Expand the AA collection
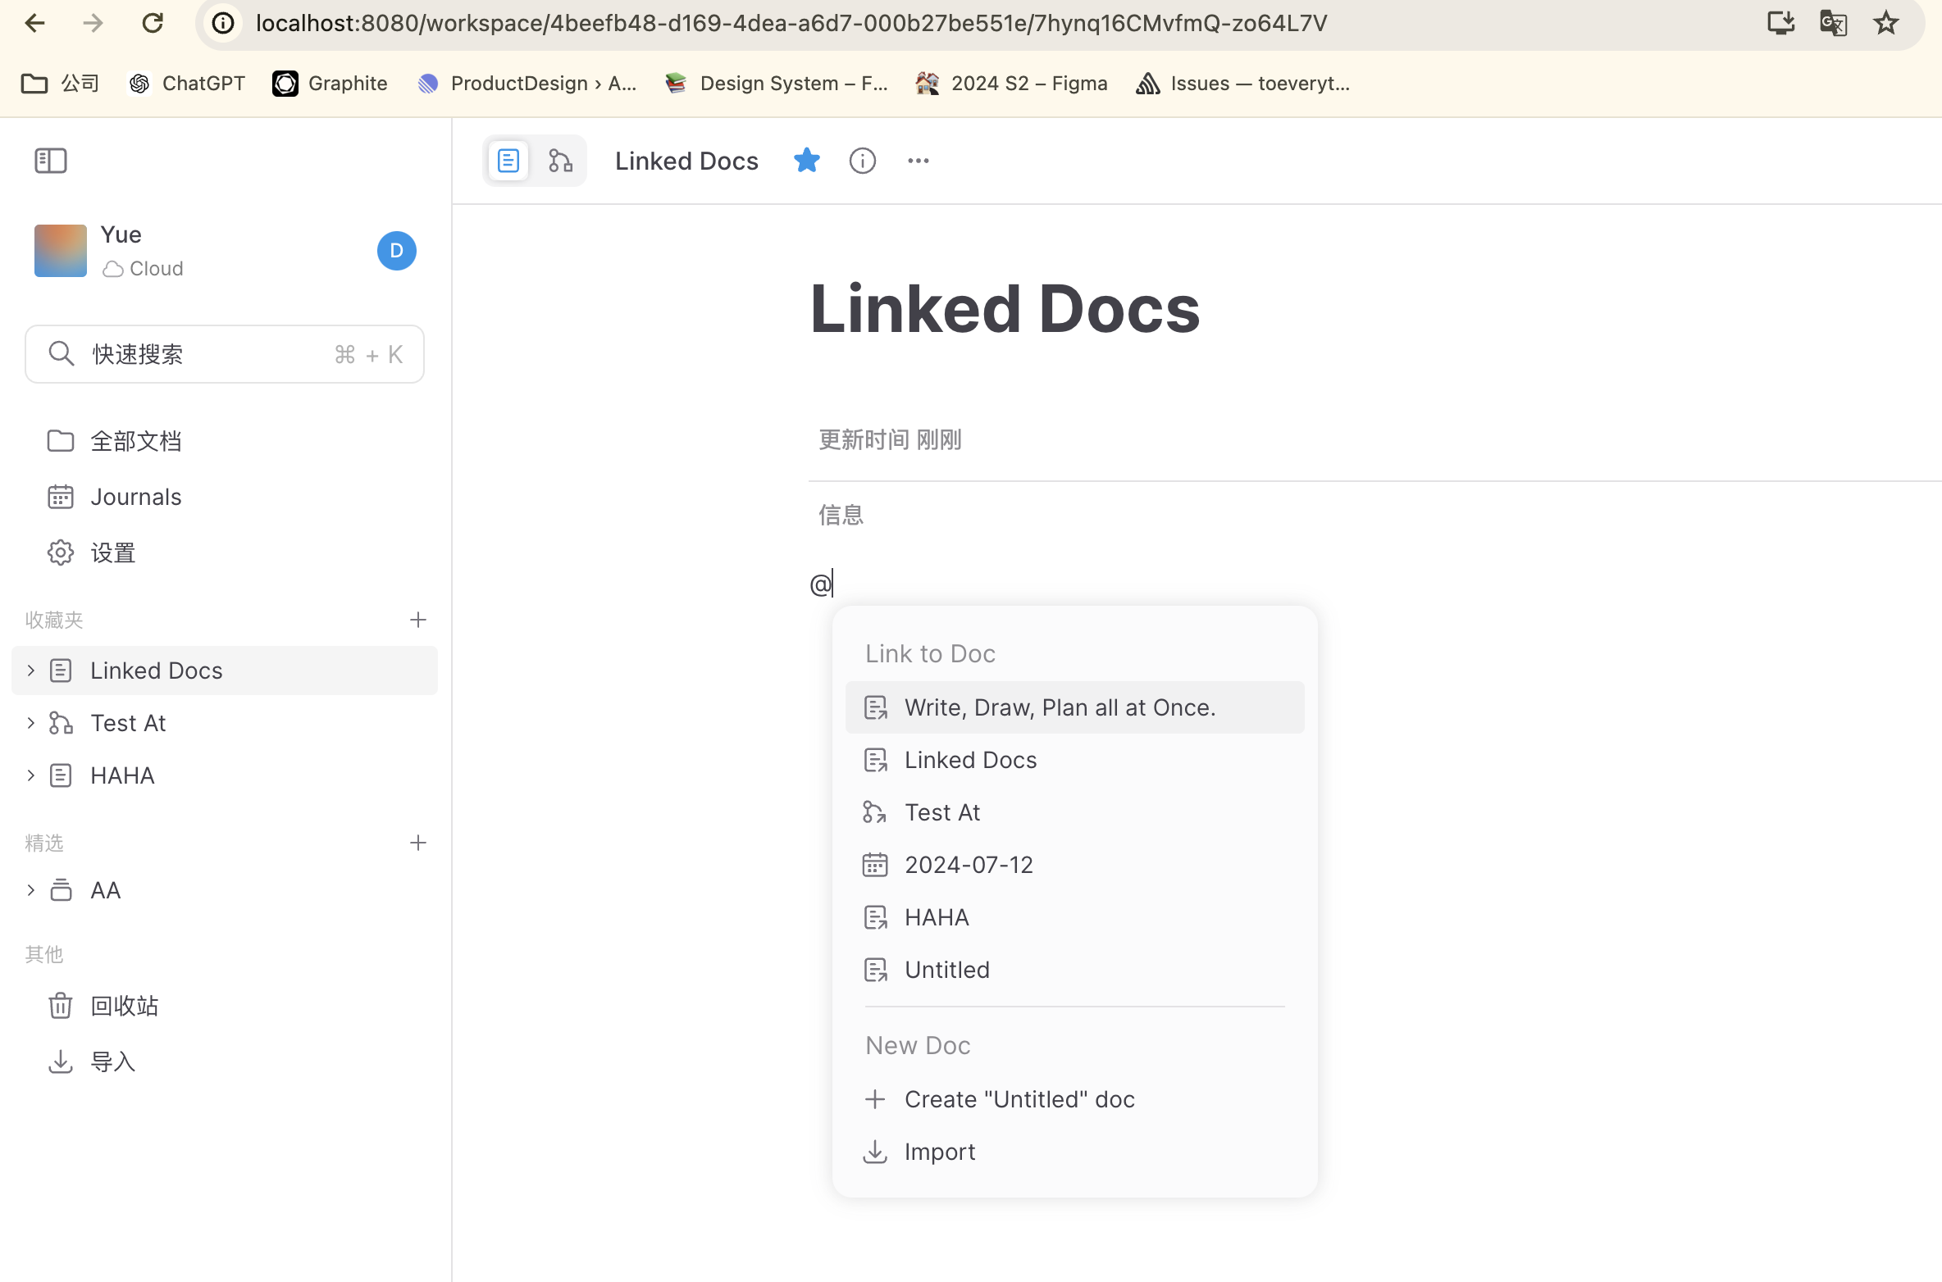1942x1282 pixels. 30,890
